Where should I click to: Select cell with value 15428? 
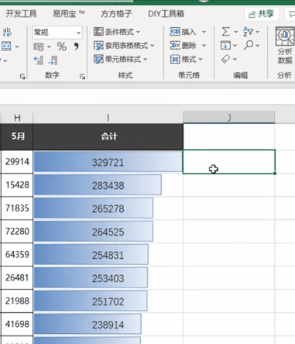(17, 185)
